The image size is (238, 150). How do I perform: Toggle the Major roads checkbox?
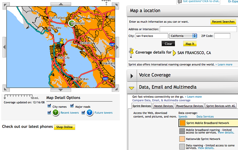[72, 106]
